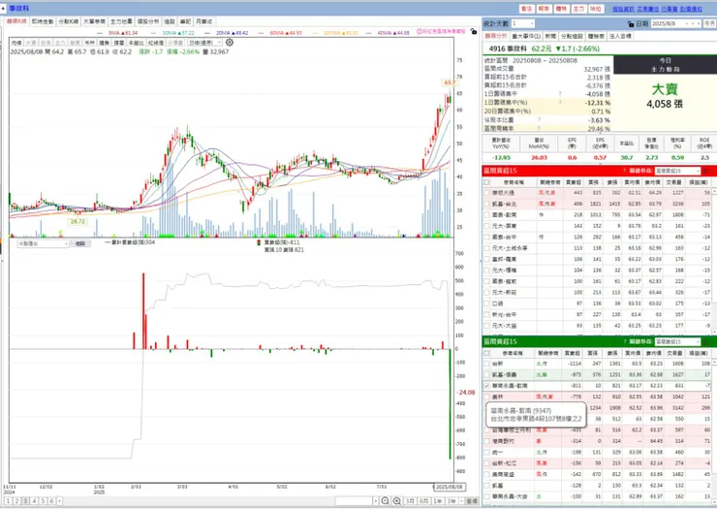Viewport: 717px width, 509px height.
Task: Open 關聯券商 dropdown in 區間賣超15 header
Action: coord(697,342)
